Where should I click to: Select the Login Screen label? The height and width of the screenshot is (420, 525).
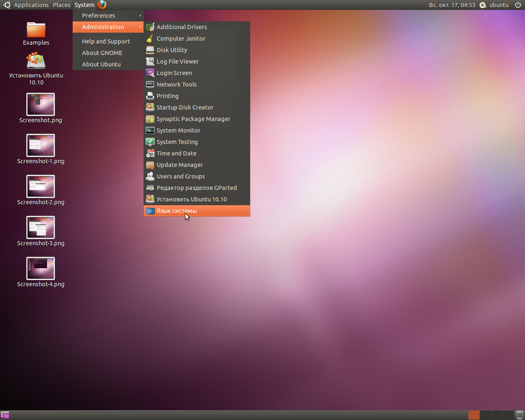174,73
